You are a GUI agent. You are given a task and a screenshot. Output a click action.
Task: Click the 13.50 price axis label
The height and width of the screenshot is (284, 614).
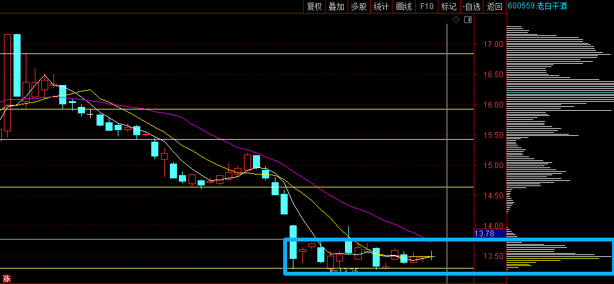(492, 256)
